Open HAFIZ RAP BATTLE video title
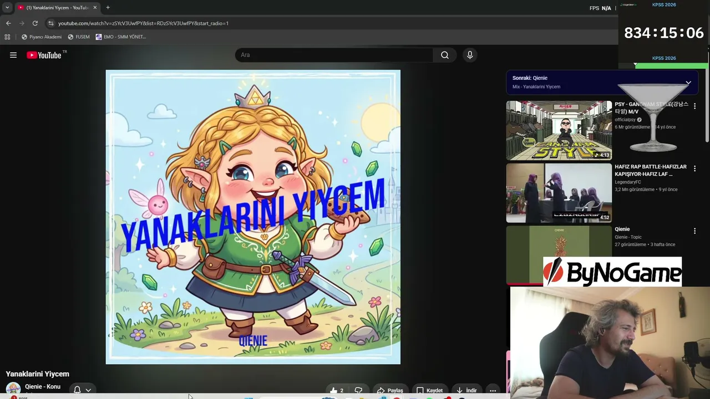Screen dimensions: 710x399 pos(651,170)
